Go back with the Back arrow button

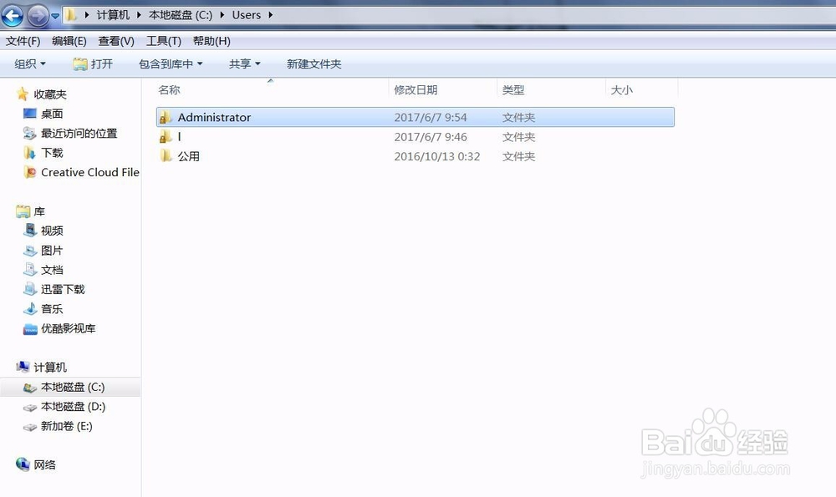[13, 15]
